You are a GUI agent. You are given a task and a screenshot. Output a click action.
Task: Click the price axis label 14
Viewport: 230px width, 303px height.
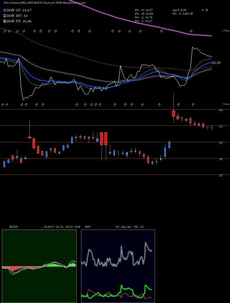220,143
